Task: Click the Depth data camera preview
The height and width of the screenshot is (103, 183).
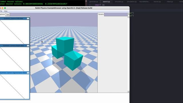Action: coord(15,59)
